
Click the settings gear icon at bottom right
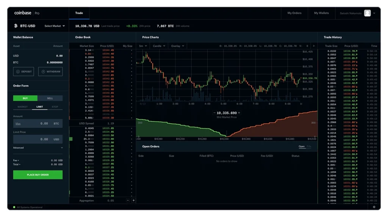point(374,207)
